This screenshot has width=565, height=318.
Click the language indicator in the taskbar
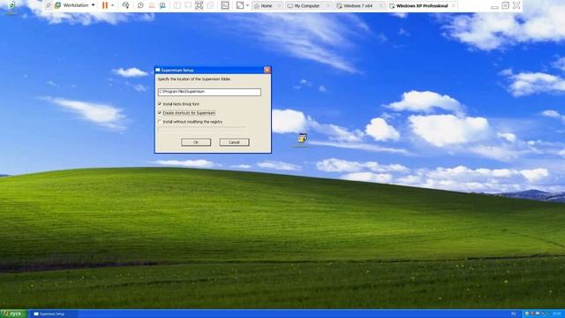click(x=514, y=314)
